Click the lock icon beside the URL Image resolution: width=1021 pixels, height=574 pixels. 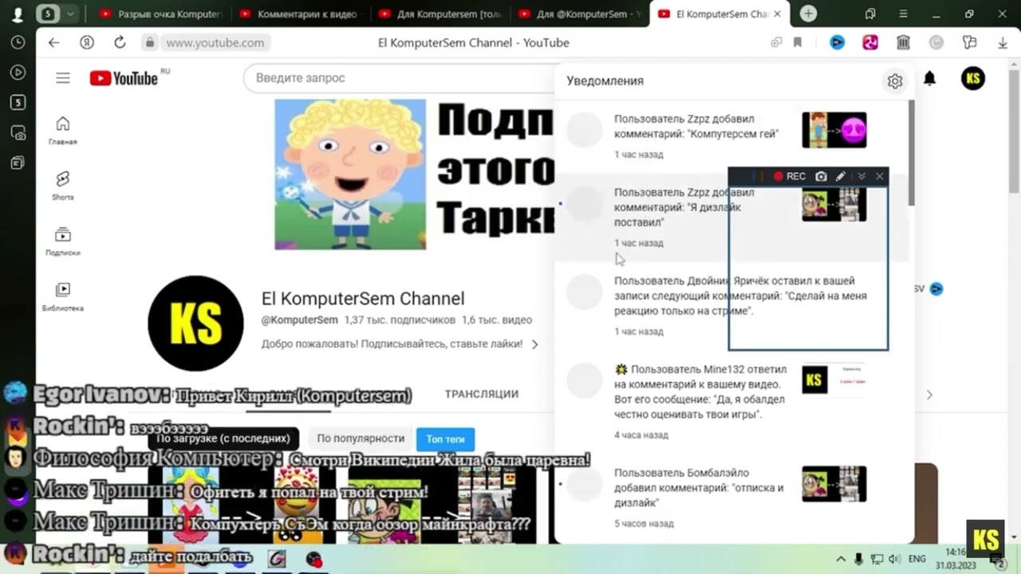pos(149,43)
